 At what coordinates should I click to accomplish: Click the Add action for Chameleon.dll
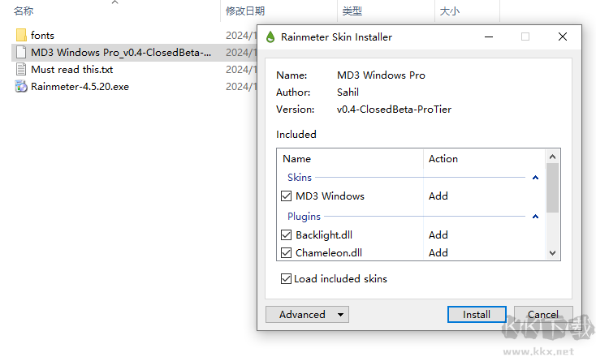click(x=438, y=253)
